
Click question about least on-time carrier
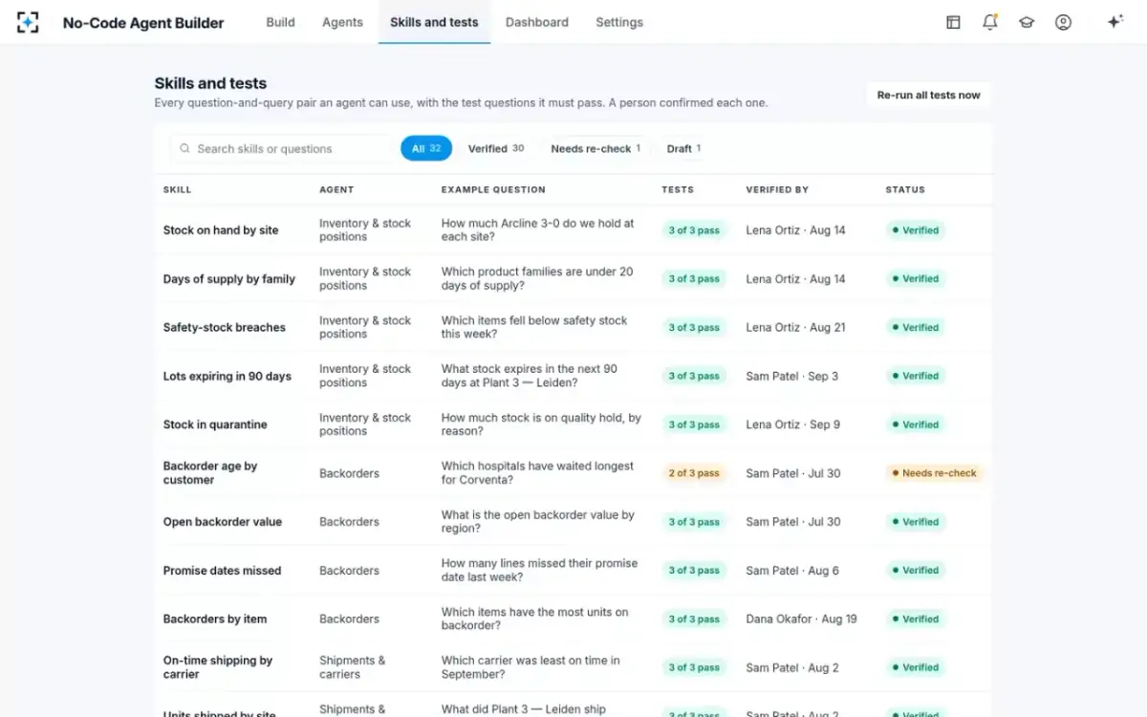(530, 667)
